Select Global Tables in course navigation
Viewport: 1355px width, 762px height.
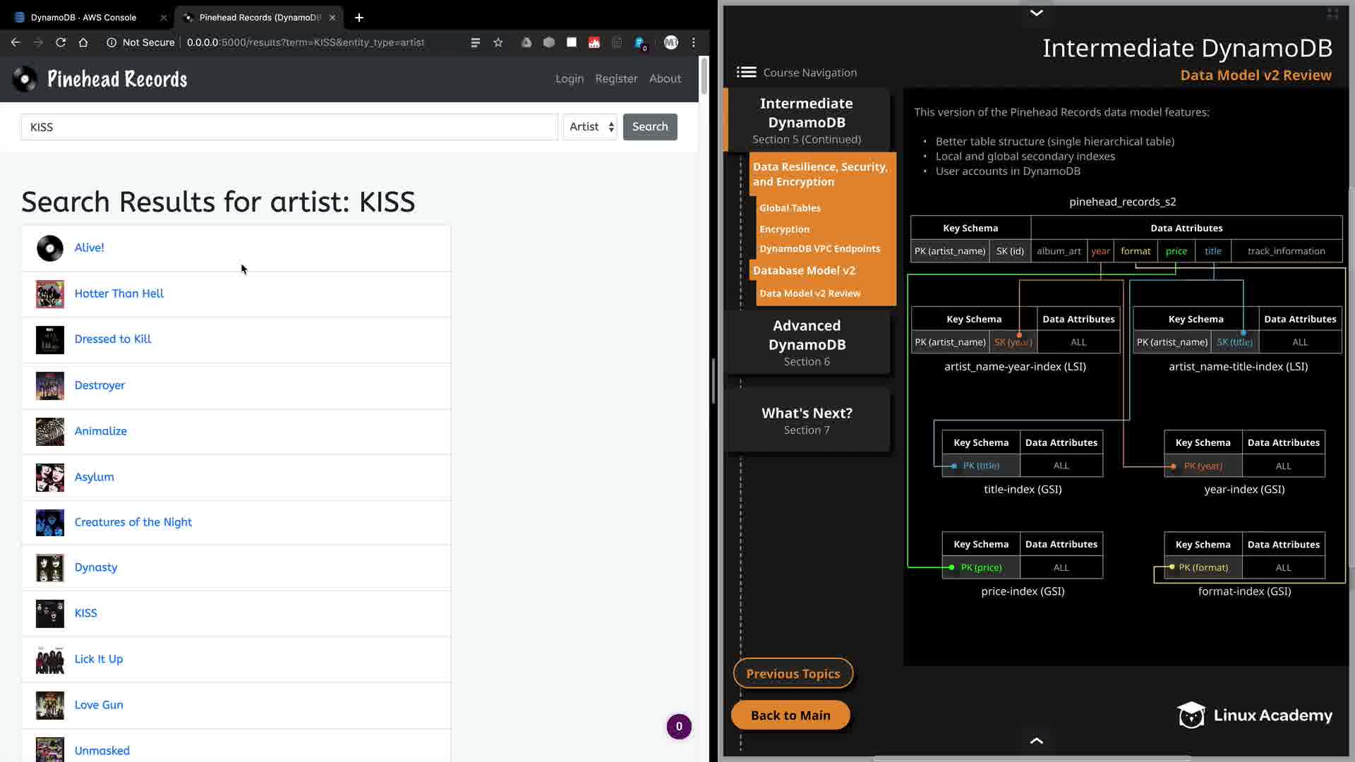(790, 208)
